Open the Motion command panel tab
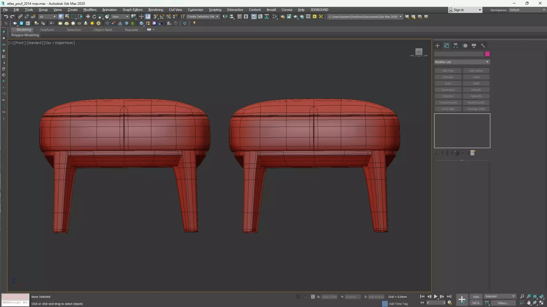 [x=465, y=46]
